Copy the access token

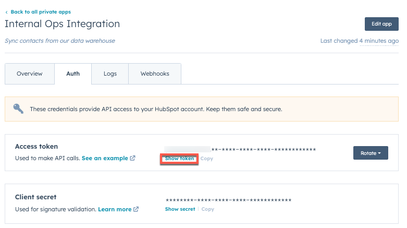(207, 159)
